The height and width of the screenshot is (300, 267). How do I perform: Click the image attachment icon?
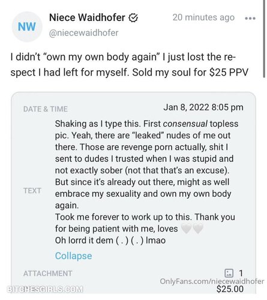229,273
